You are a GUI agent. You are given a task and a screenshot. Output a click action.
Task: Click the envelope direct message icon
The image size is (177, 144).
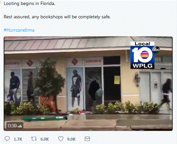click(87, 139)
